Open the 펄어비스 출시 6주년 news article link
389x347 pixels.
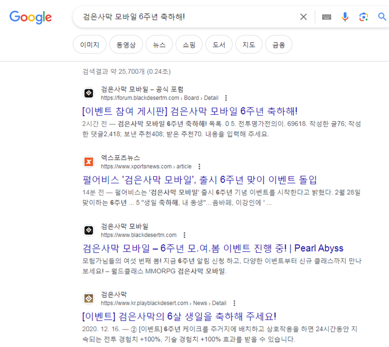point(199,180)
